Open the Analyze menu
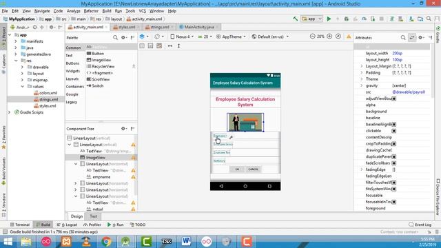Image resolution: width=441 pixels, height=248 pixels. coord(74,11)
